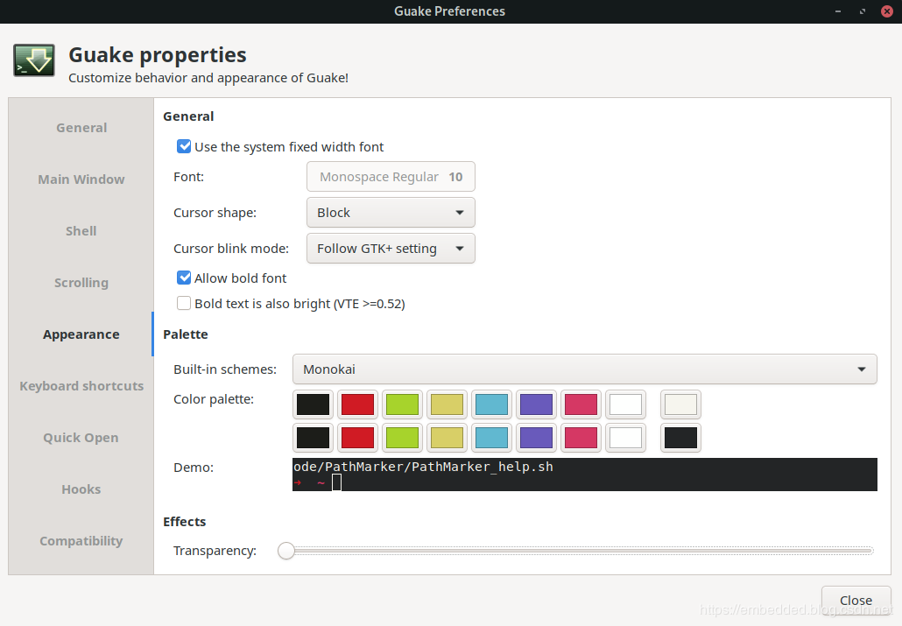
Task: Select the purple swatch in bottom palette row
Action: point(536,438)
